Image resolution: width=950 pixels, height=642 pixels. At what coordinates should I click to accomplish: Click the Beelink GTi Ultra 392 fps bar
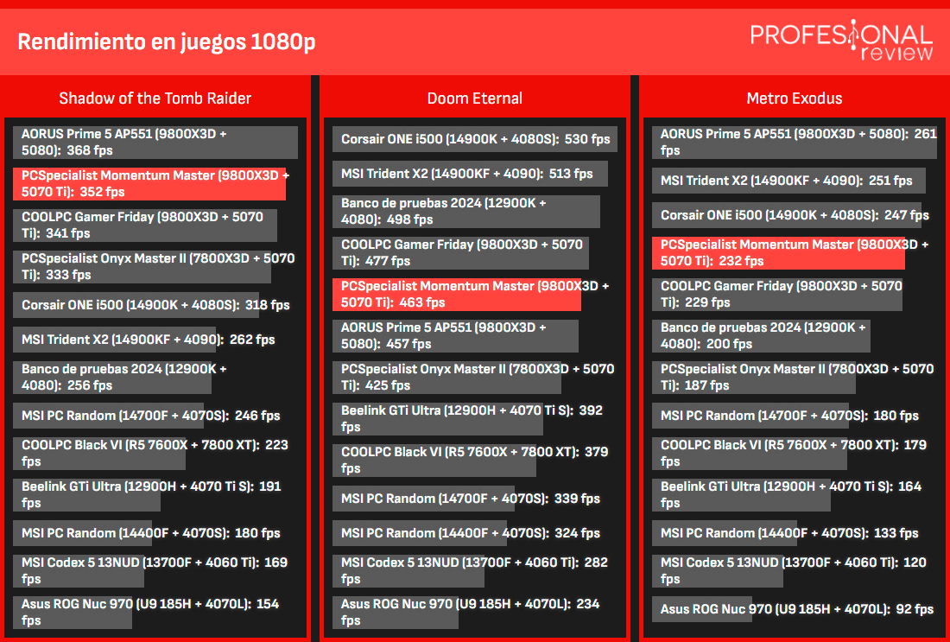click(438, 419)
